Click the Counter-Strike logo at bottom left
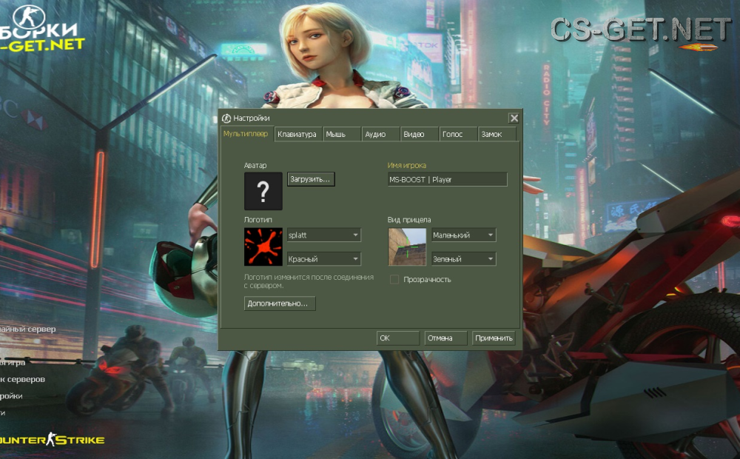 tap(53, 439)
